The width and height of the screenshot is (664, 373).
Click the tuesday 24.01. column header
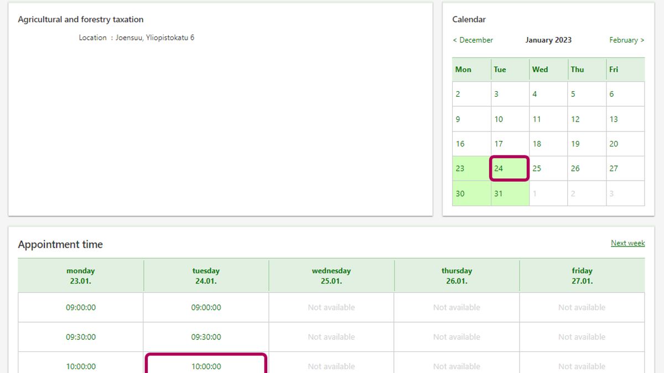pyautogui.click(x=206, y=276)
